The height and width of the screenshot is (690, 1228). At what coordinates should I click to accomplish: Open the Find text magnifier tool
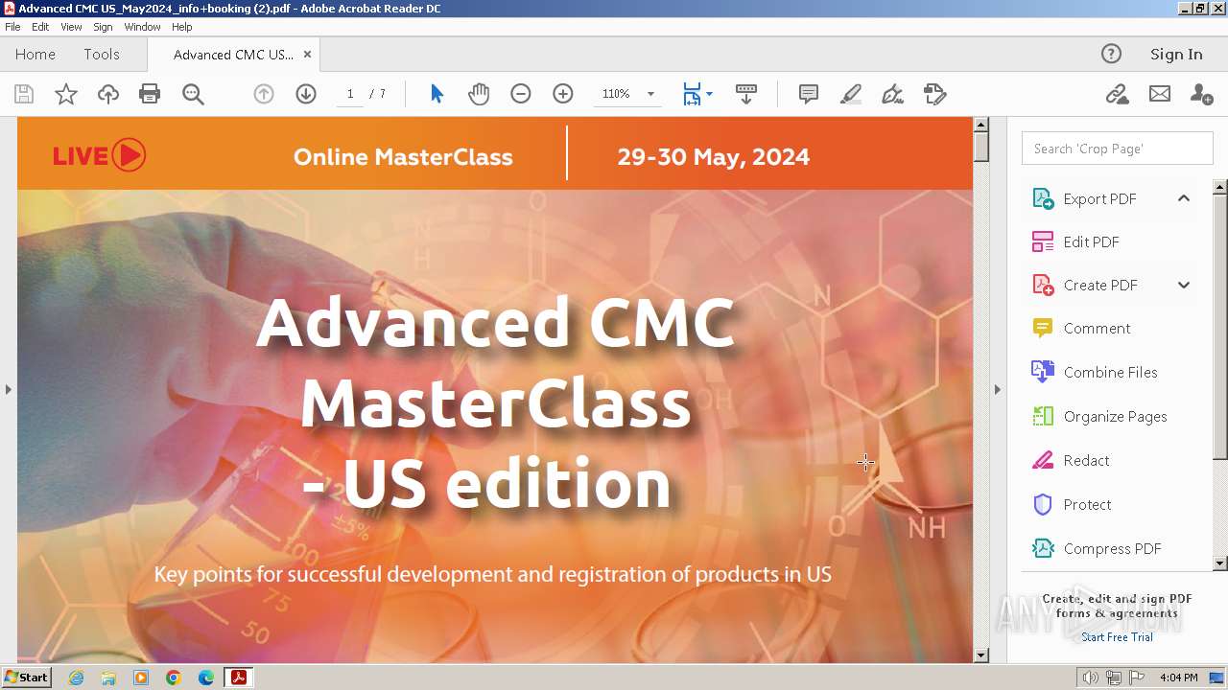(193, 94)
